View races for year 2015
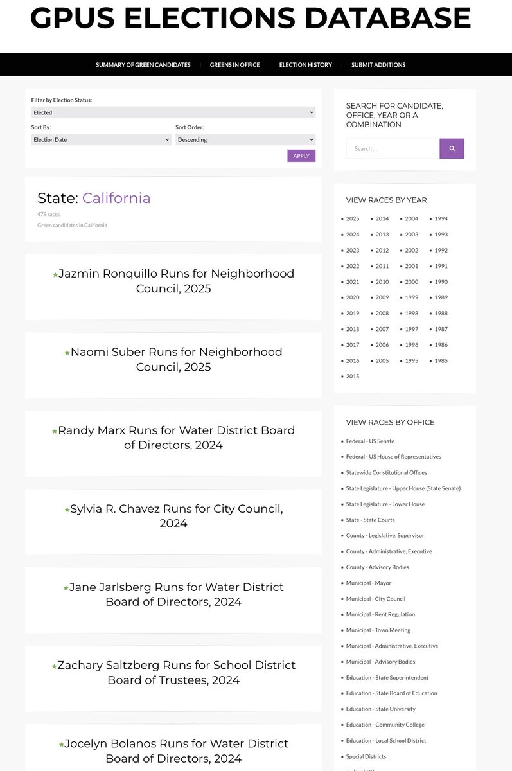 point(353,376)
